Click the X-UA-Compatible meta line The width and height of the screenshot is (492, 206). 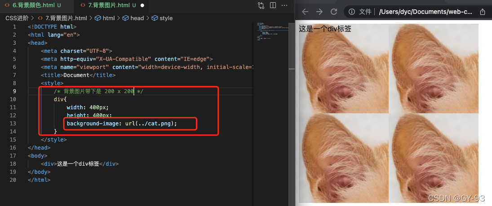(x=127, y=59)
